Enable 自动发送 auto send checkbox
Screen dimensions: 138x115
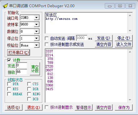click(x=47, y=38)
